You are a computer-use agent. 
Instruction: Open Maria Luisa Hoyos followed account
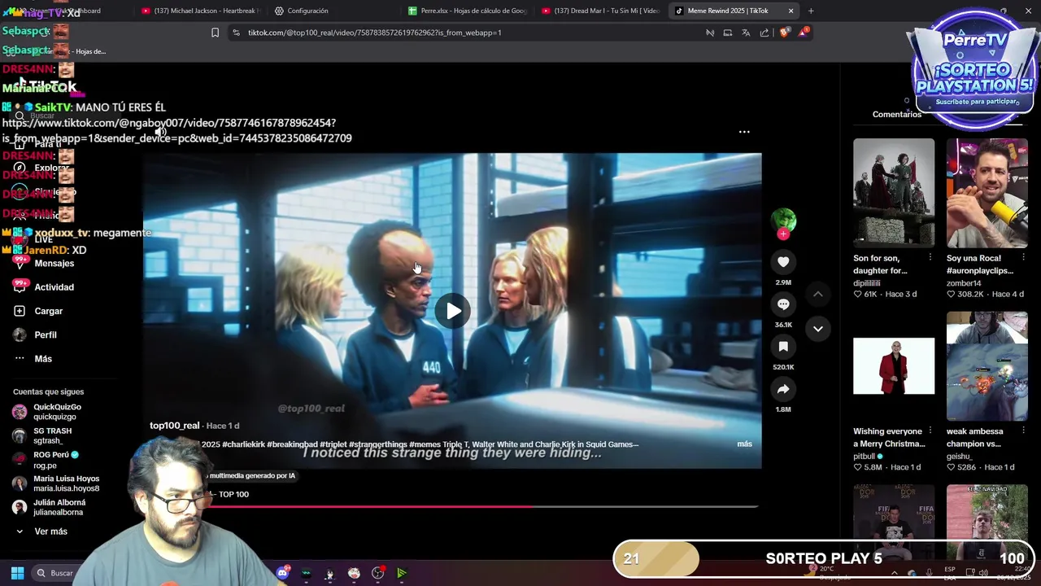[x=65, y=483]
